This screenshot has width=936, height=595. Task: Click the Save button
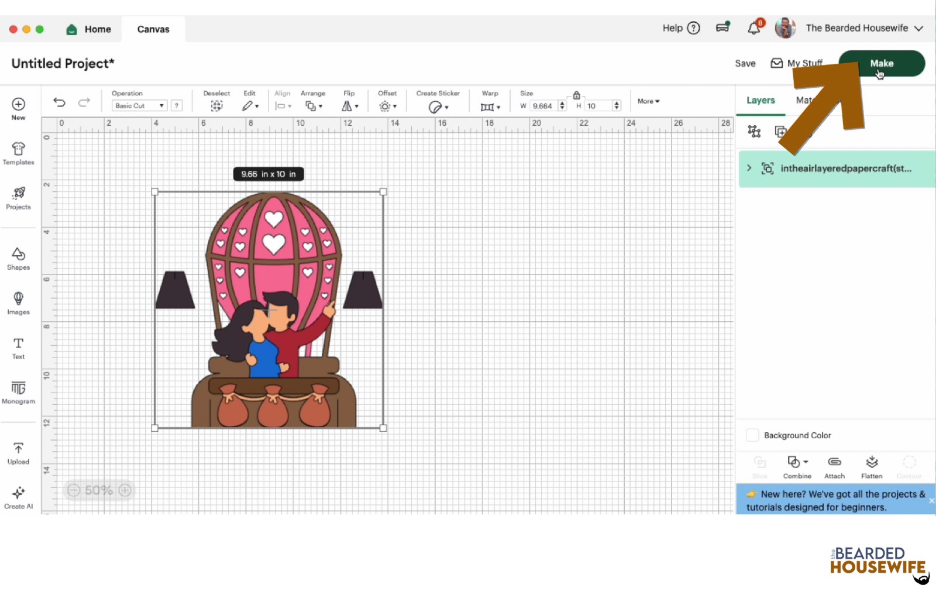pyautogui.click(x=745, y=63)
